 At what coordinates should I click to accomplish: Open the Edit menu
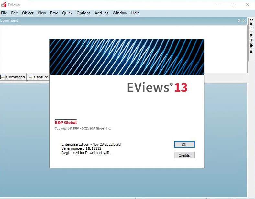[x=14, y=13]
